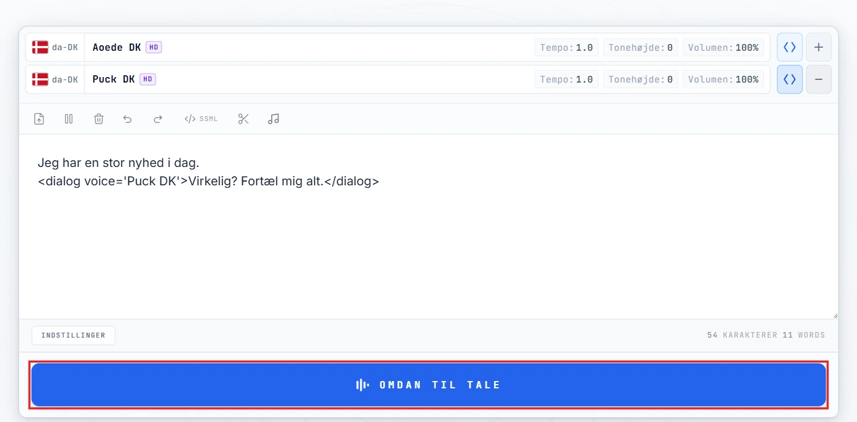Viewport: 857px width, 422px height.
Task: Click into the text editor area
Action: coord(428,226)
